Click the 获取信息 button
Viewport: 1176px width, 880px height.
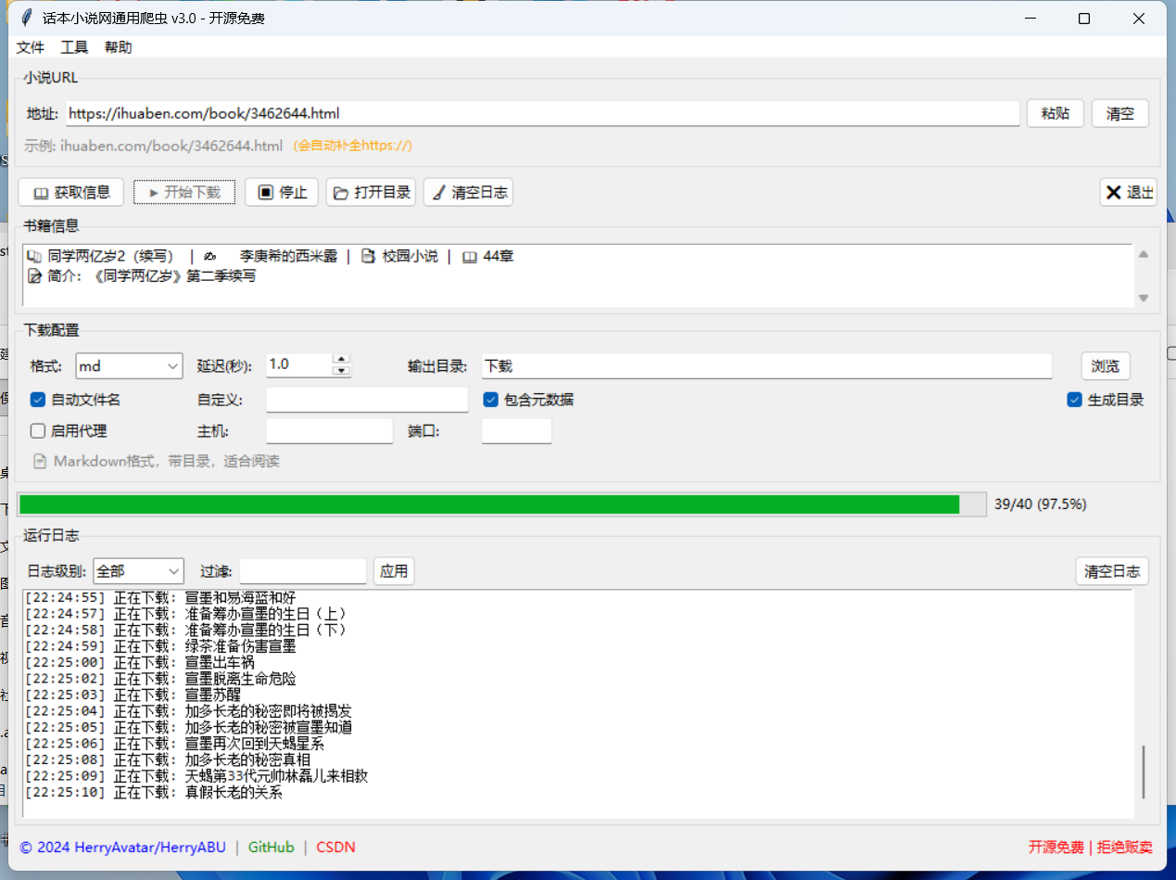pos(70,192)
